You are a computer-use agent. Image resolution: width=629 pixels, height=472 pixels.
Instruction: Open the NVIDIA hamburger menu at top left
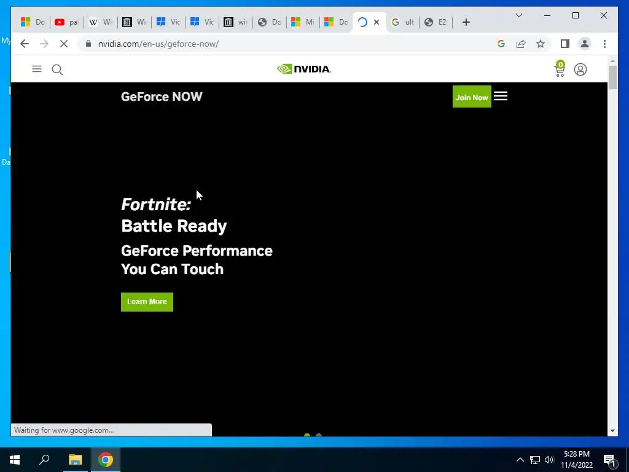pos(37,69)
